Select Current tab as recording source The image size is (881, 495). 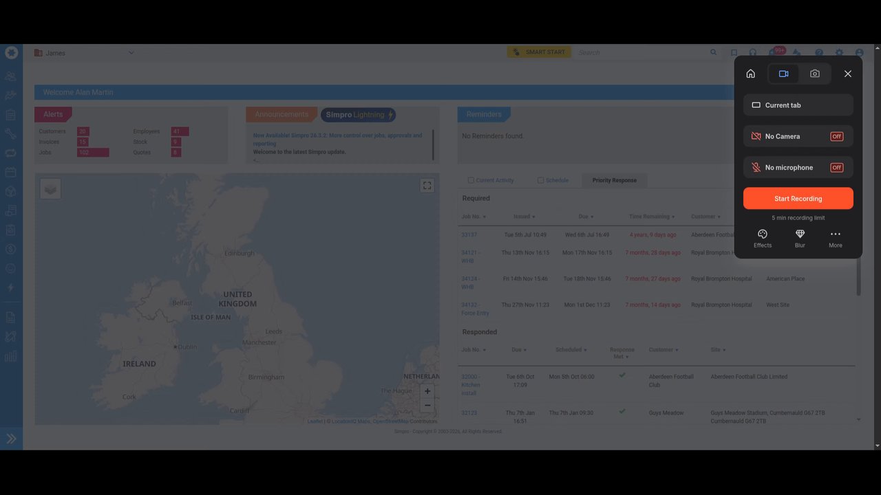(798, 105)
